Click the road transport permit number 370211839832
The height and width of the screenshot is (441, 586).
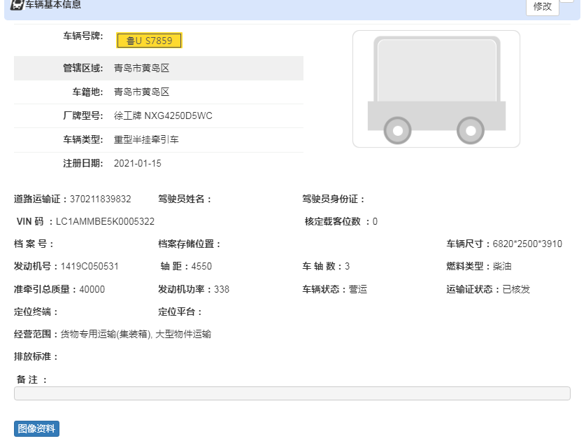(x=100, y=199)
